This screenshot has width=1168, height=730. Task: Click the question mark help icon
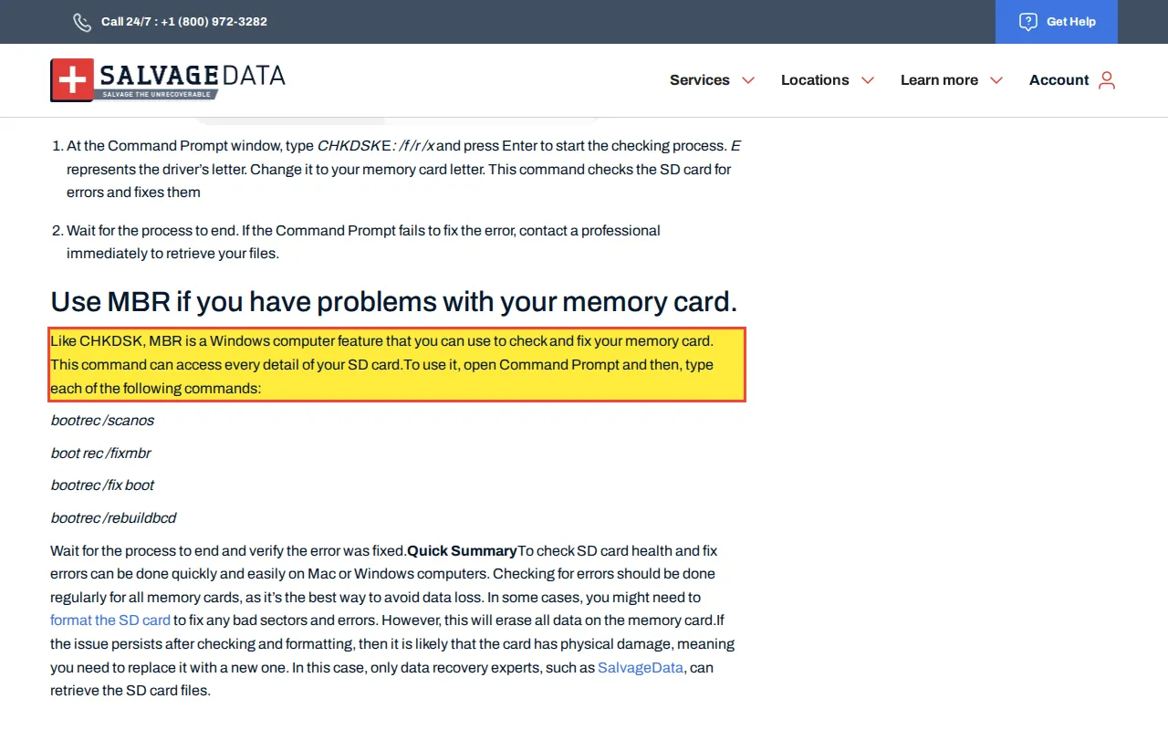[x=1028, y=22]
